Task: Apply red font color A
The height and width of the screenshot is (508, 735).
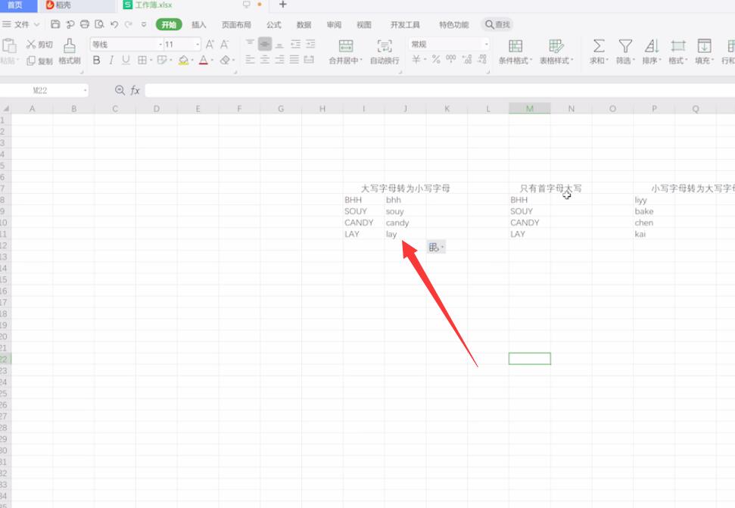Action: coord(204,60)
